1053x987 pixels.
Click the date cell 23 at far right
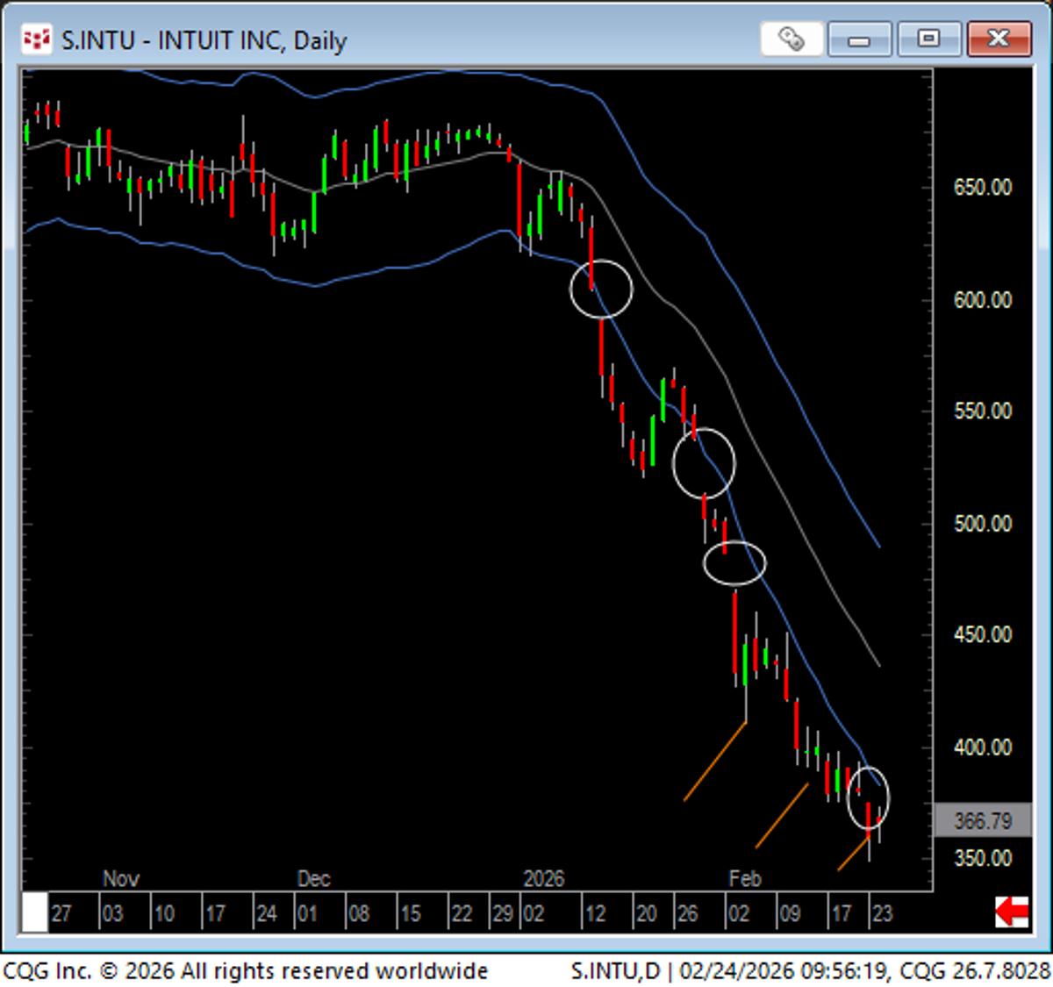pyautogui.click(x=885, y=912)
